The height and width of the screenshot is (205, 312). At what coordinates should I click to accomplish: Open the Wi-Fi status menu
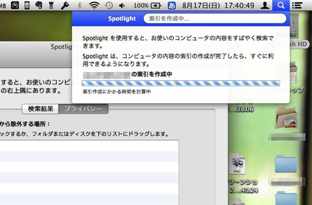94,6
